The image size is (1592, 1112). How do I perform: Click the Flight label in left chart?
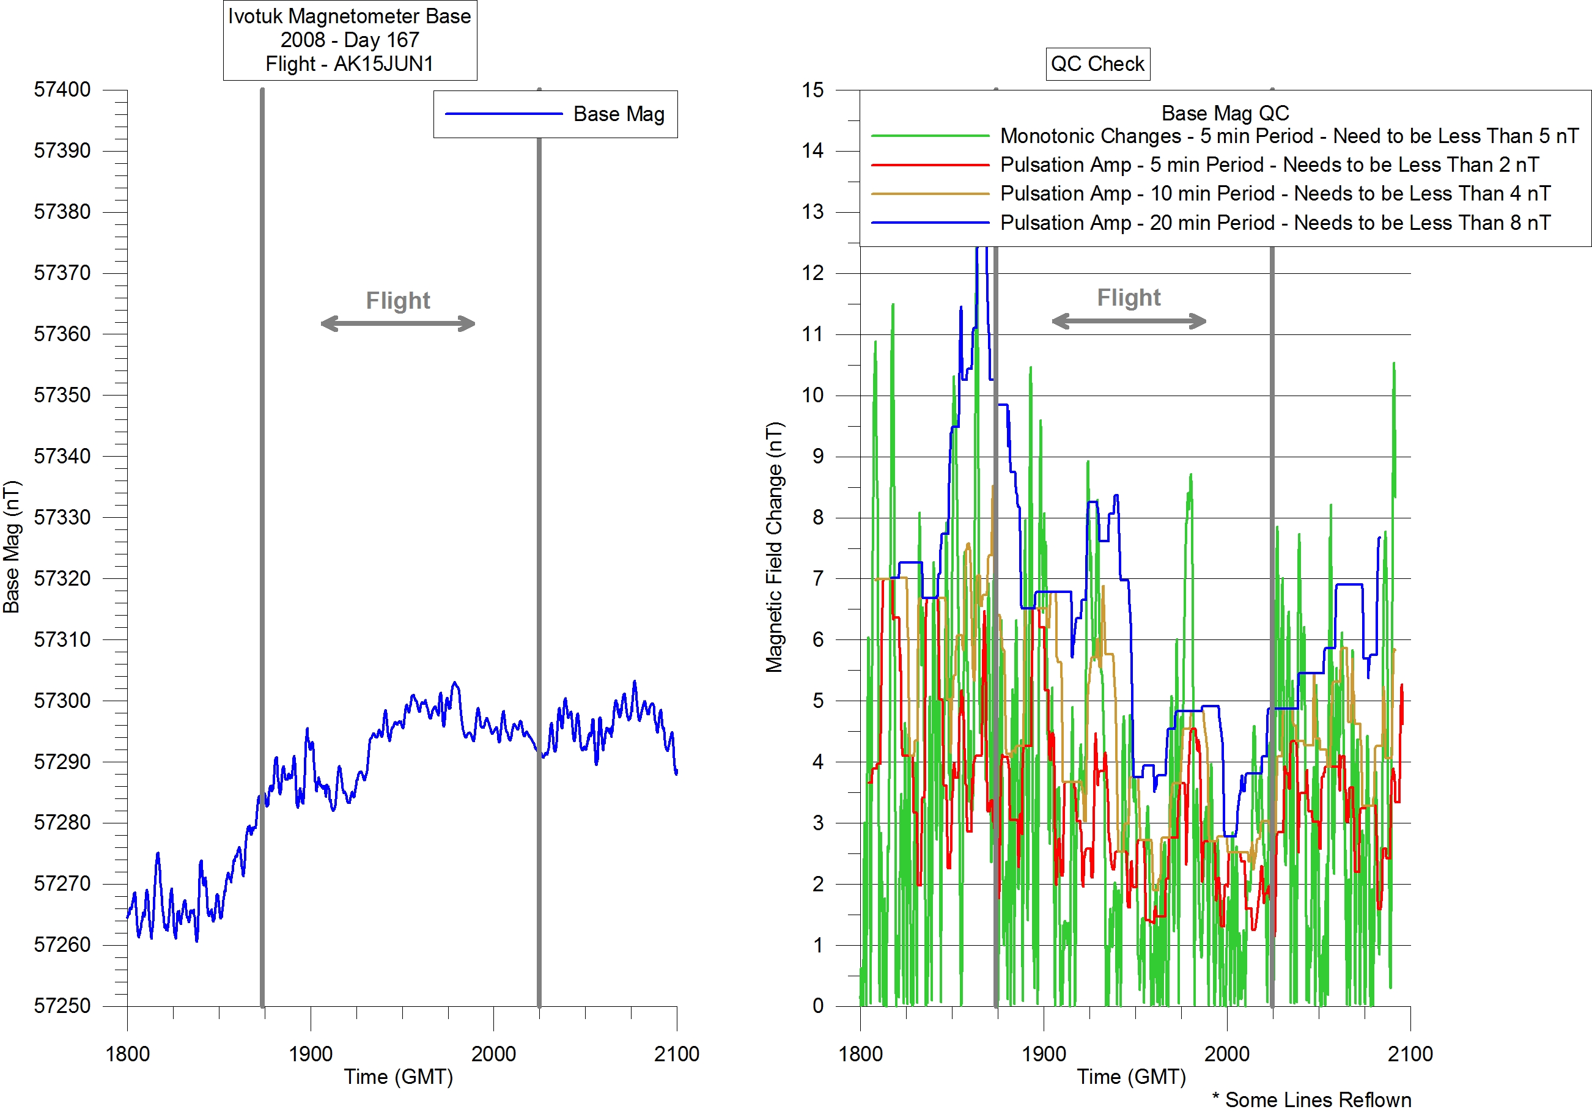(x=398, y=300)
